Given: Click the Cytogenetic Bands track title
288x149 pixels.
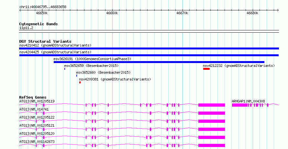Looking at the screenshot, I should [39, 24].
